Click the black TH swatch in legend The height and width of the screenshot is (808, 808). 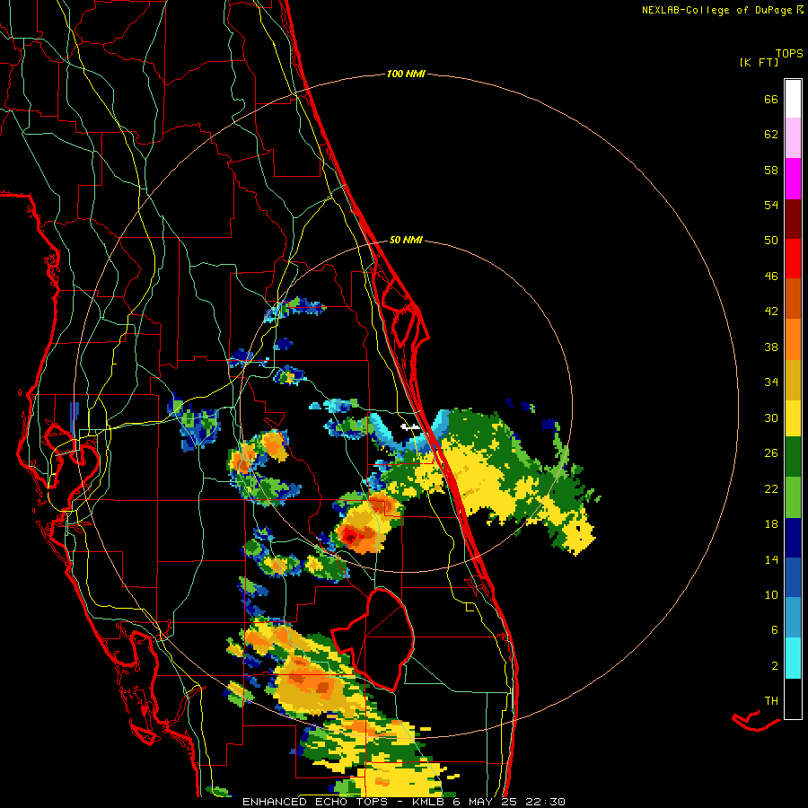click(x=793, y=698)
